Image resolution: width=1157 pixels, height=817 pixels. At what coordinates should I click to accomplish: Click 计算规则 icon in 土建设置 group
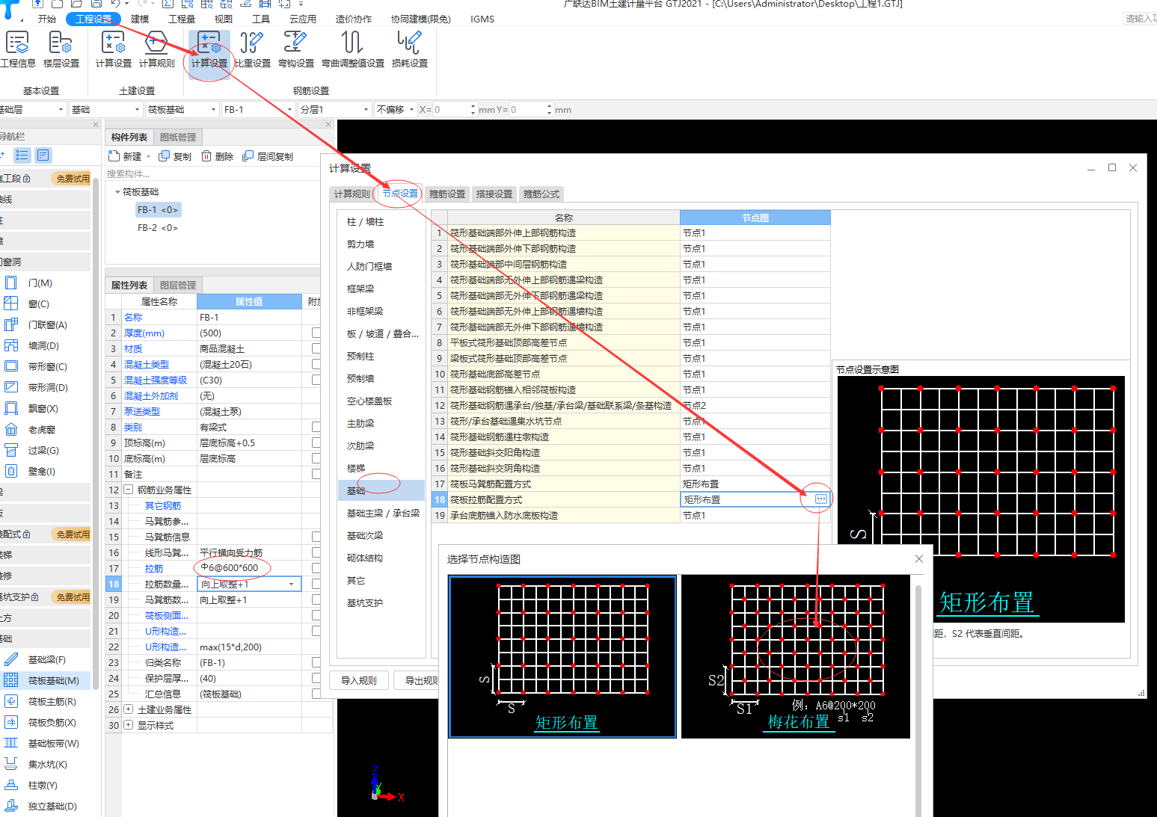pyautogui.click(x=156, y=49)
